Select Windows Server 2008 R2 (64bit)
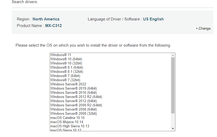The height and width of the screenshot is (137, 217). (x=76, y=105)
